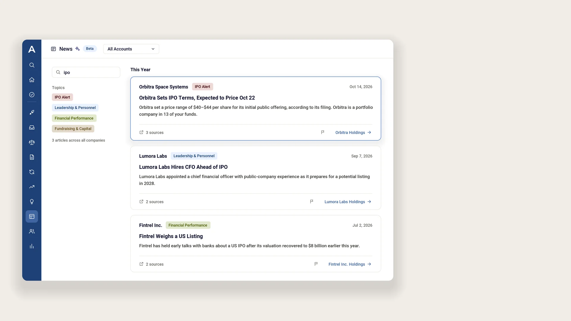Click the IPO Alert tag on Orbitra card
This screenshot has width=571, height=321.
(x=203, y=87)
